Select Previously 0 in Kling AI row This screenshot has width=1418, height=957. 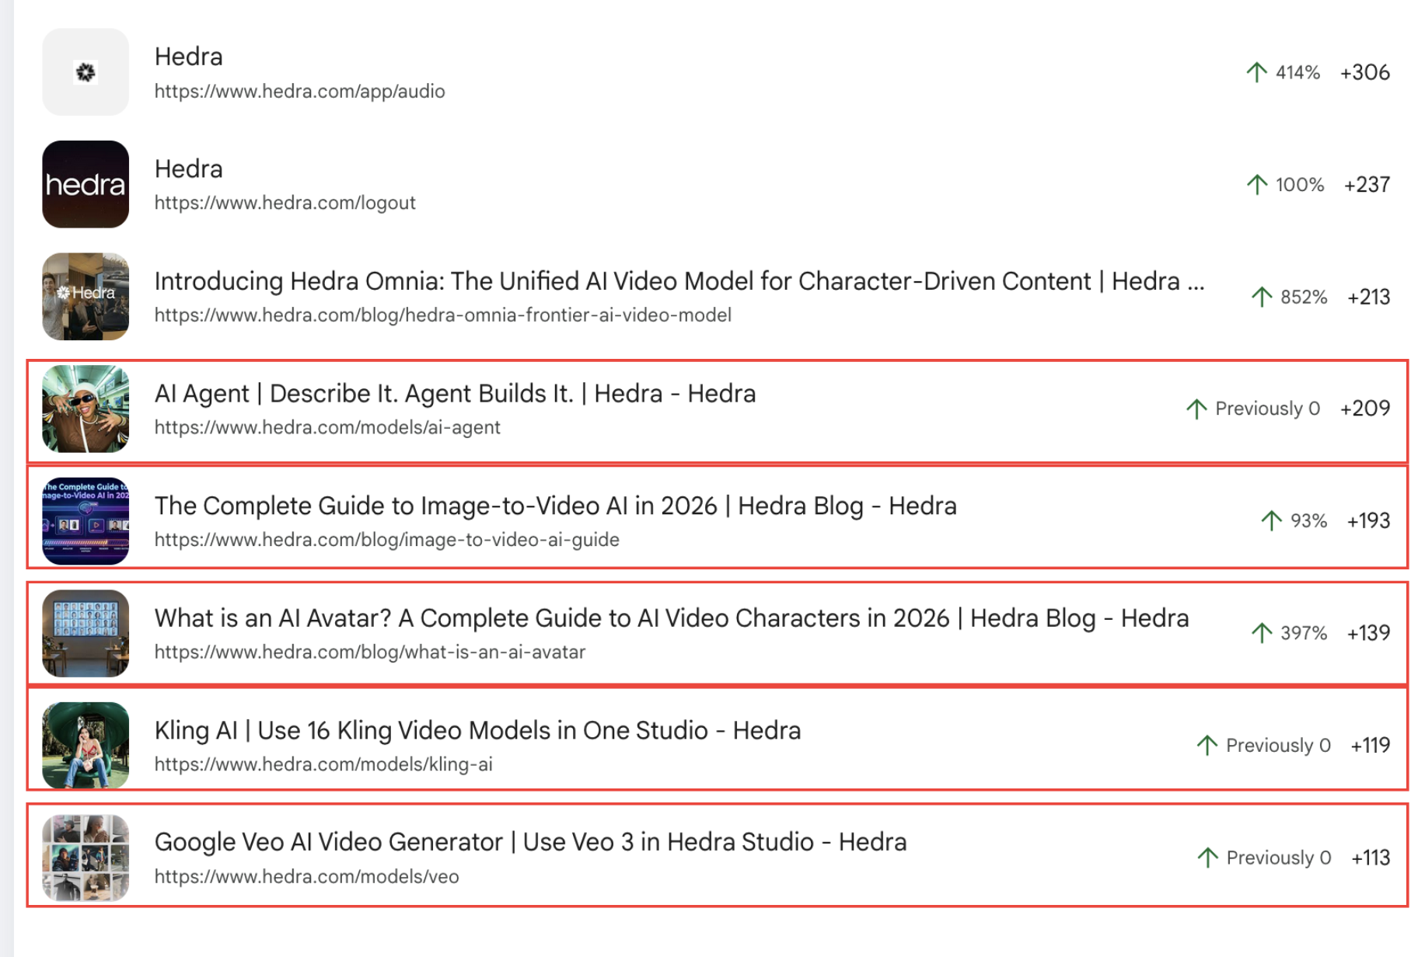pos(1278,746)
